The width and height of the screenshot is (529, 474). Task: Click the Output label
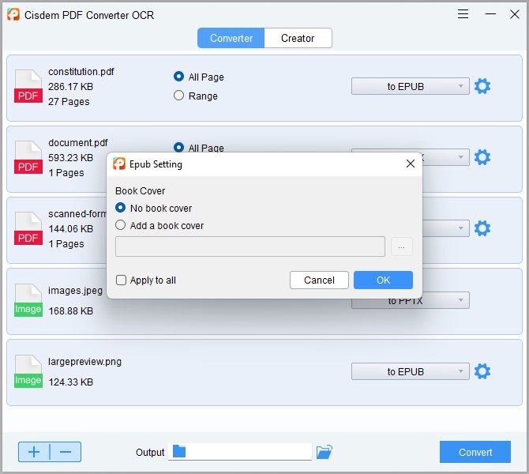[150, 452]
